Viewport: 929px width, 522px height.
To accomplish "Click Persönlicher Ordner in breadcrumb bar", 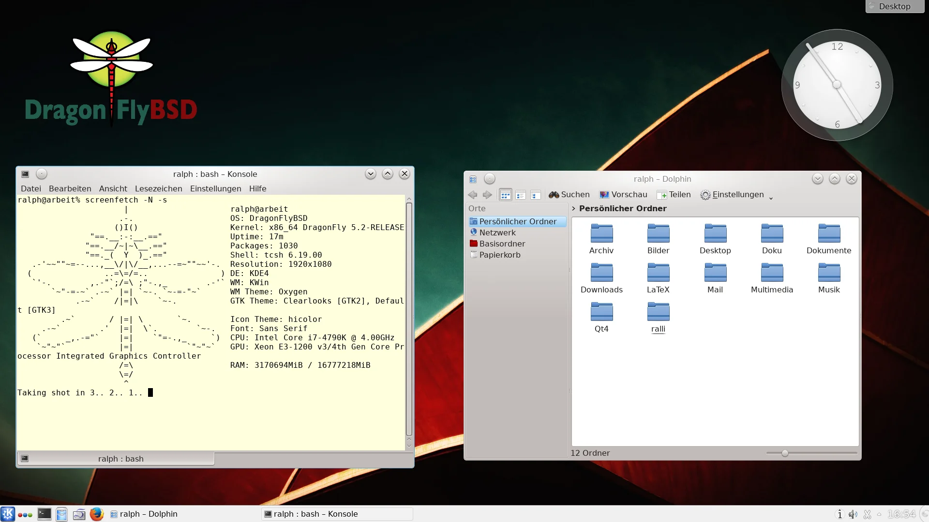I will coord(623,209).
